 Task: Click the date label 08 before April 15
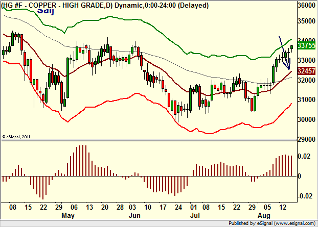pyautogui.click(x=13, y=208)
